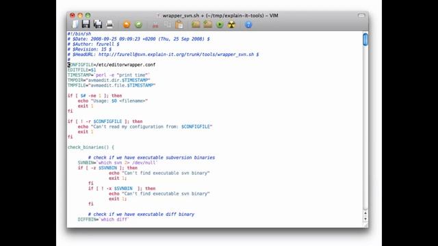The height and width of the screenshot is (246, 438).
Task: Click the 'EDITFILE=$1' line
Action: point(81,70)
